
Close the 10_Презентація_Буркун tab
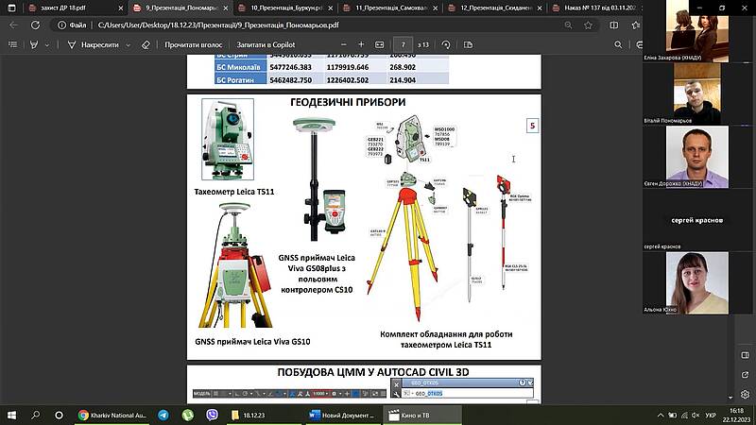[330, 8]
